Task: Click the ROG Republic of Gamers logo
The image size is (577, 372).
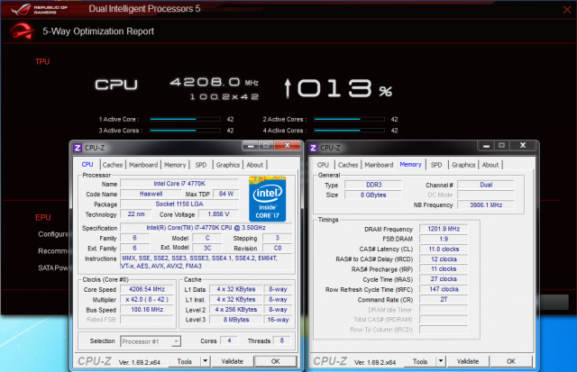Action: (39, 9)
